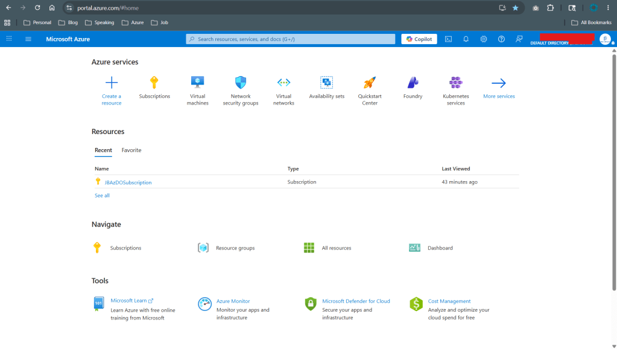Open the Chrome three-dot menu
The image size is (617, 349).
pos(608,8)
